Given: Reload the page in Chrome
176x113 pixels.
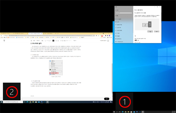Looking at the screenshot, I should click(x=5, y=36).
